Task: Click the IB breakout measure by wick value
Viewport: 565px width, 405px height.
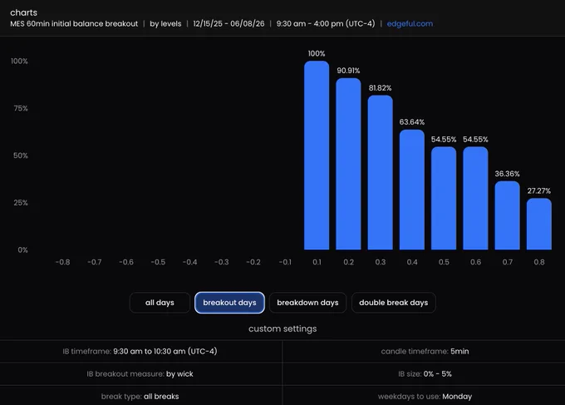Action: click(x=179, y=374)
